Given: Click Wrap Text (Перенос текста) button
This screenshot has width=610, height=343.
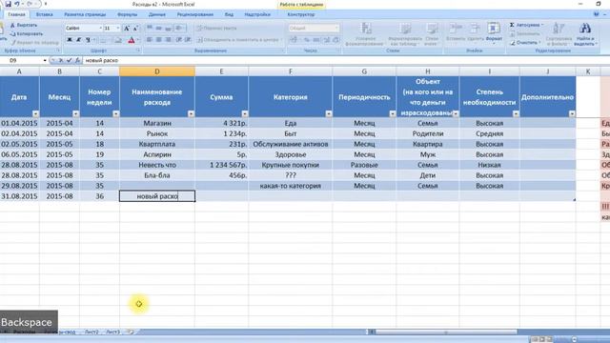Looking at the screenshot, I should (x=216, y=28).
